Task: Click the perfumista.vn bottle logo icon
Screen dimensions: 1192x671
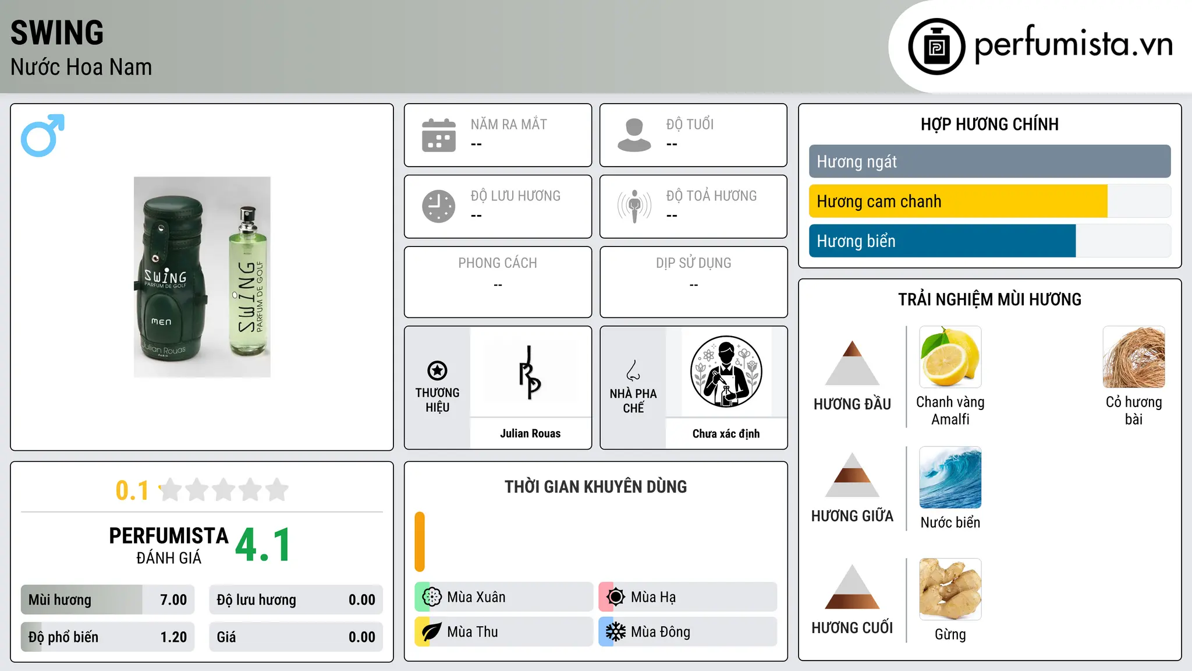Action: [x=936, y=47]
